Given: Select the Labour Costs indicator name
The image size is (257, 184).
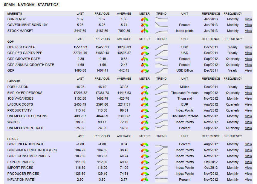Looking at the screenshot, I should click(x=20, y=104).
